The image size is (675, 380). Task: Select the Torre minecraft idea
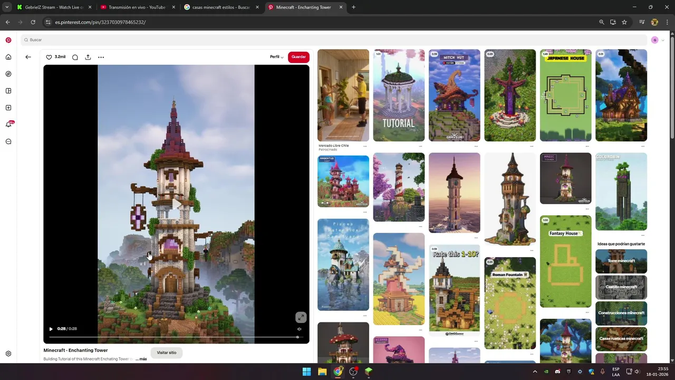pos(621,261)
